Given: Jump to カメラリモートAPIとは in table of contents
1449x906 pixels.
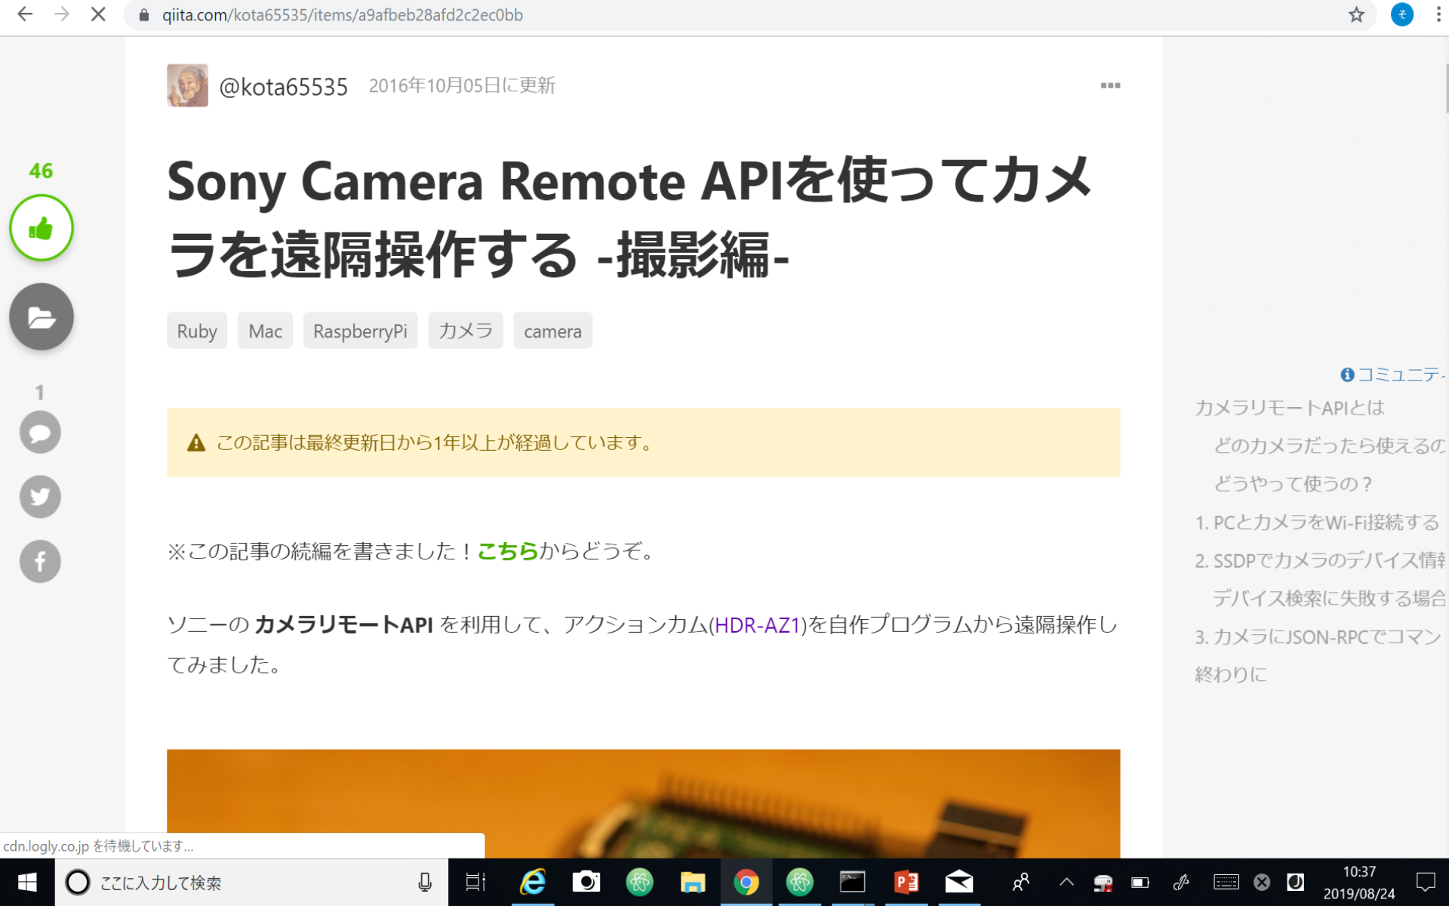Looking at the screenshot, I should click(x=1289, y=408).
